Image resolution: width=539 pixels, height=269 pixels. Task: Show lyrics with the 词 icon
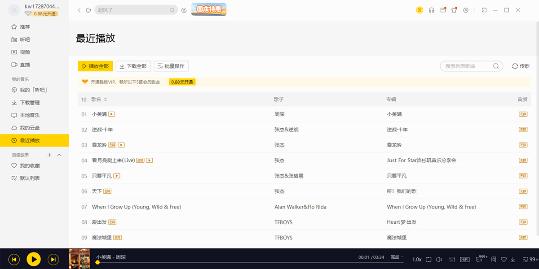pyautogui.click(x=493, y=260)
